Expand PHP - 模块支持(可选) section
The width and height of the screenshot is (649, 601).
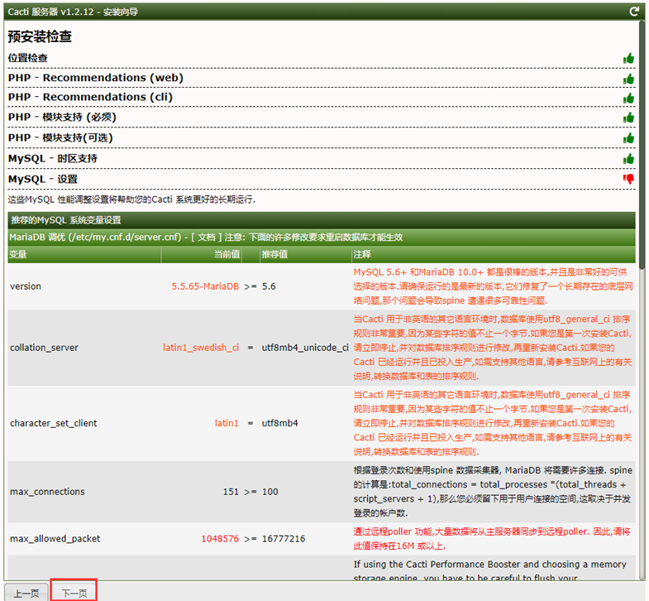click(x=60, y=137)
